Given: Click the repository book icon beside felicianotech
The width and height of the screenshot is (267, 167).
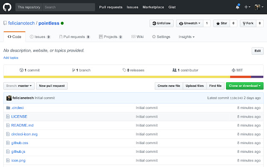Looking at the screenshot, I should [5, 23].
